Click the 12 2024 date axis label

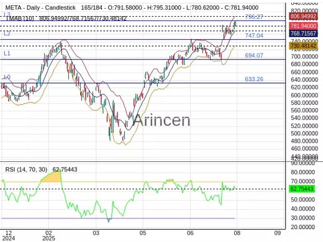click(x=8, y=236)
